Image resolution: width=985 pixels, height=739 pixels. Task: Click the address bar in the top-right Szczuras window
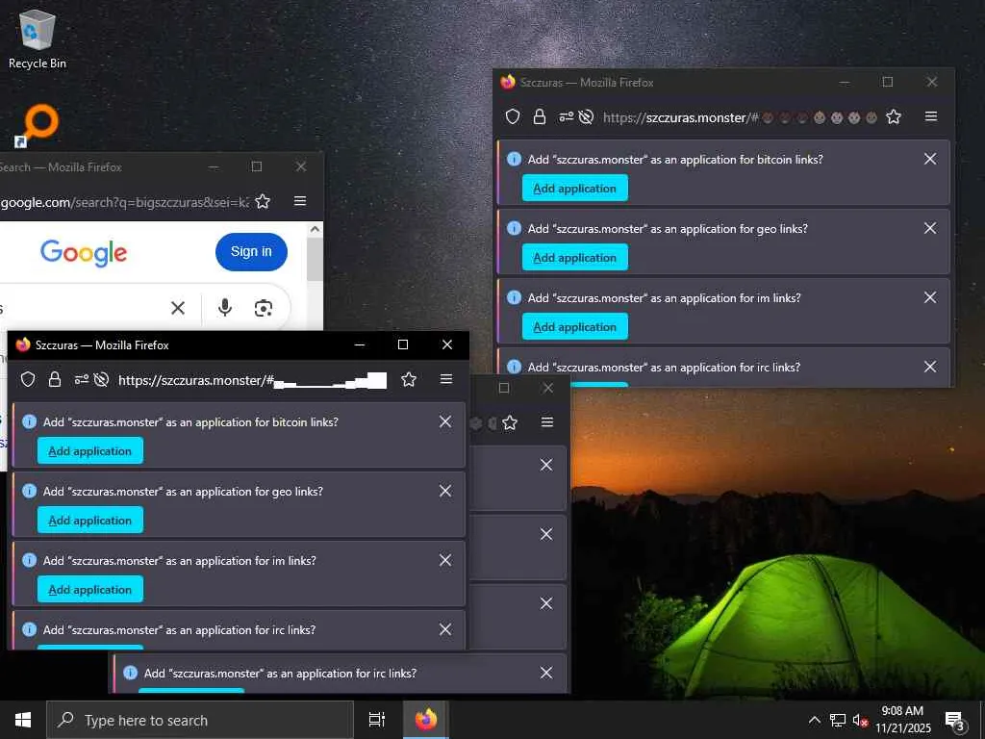click(x=742, y=116)
